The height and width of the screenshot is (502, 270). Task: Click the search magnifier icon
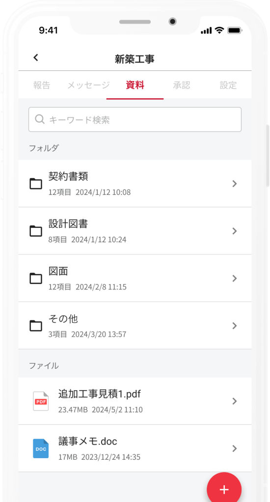[x=40, y=119]
